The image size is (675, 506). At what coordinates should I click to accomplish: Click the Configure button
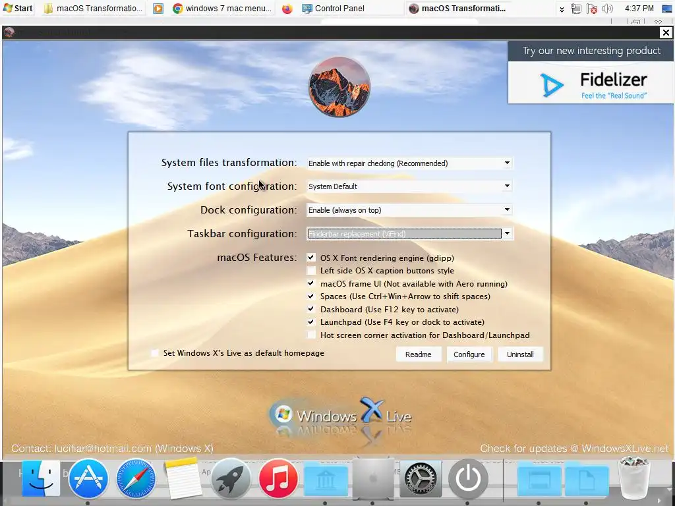point(469,354)
